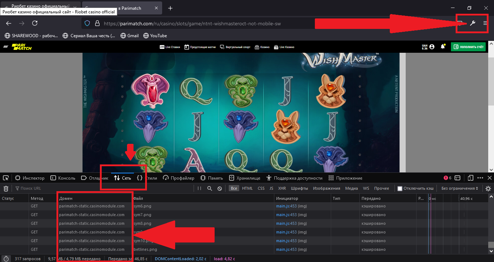Toggle responsive design mode icon

[x=470, y=178]
